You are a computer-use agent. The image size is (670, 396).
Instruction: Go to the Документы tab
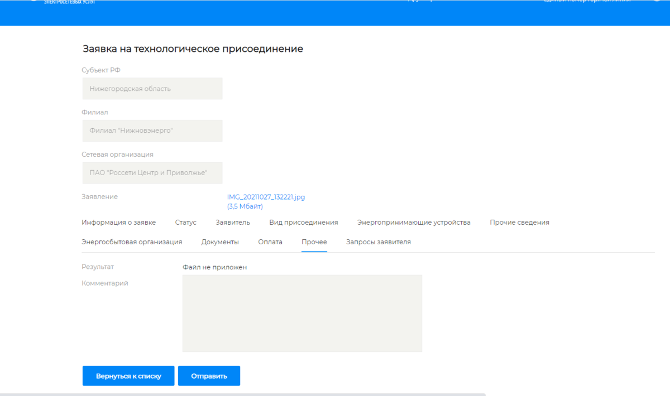point(220,242)
